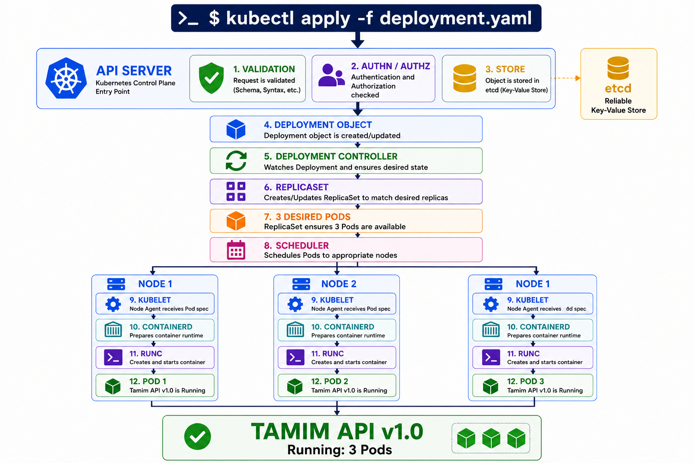Click the purple grid ReplicaSet icon
The image size is (694, 463).
click(236, 191)
